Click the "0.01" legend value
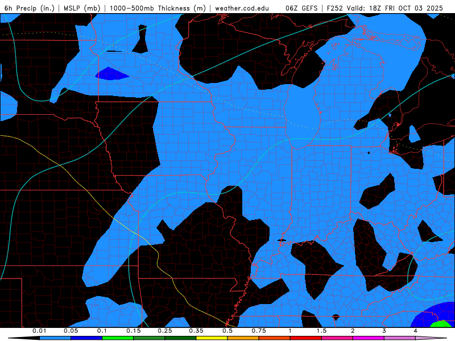Viewport: 455px width, 341px height. (39, 331)
